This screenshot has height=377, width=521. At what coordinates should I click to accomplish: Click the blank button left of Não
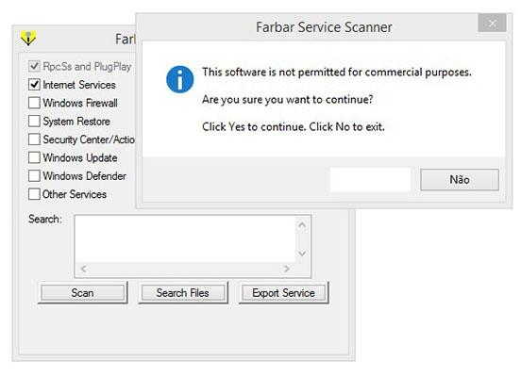pyautogui.click(x=370, y=179)
